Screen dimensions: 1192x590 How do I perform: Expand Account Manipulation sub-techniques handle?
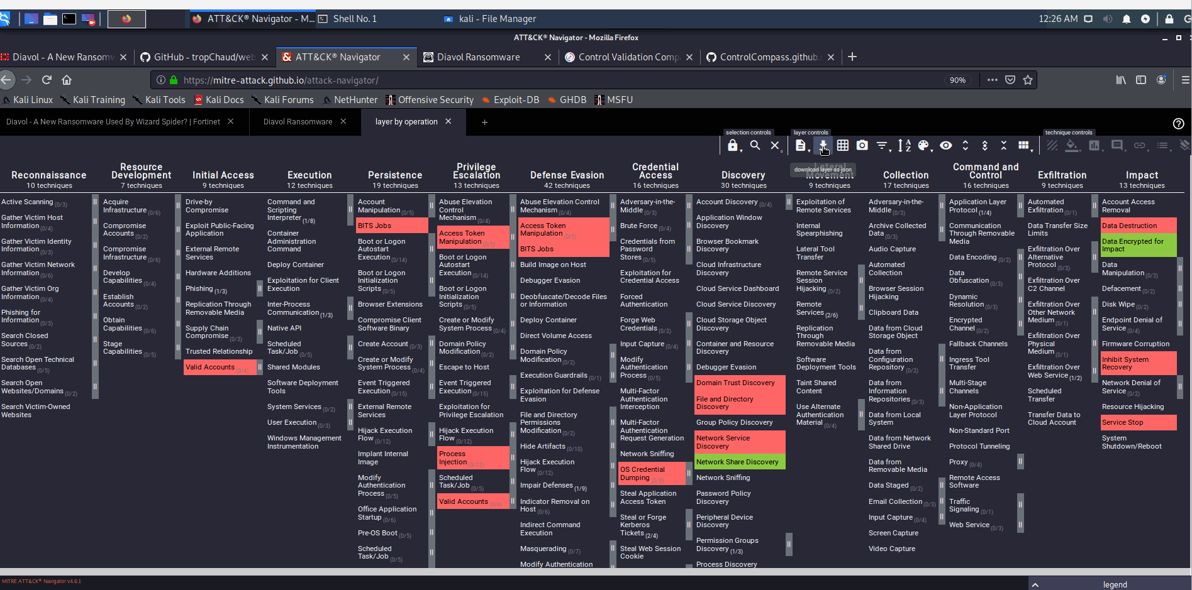tap(432, 205)
